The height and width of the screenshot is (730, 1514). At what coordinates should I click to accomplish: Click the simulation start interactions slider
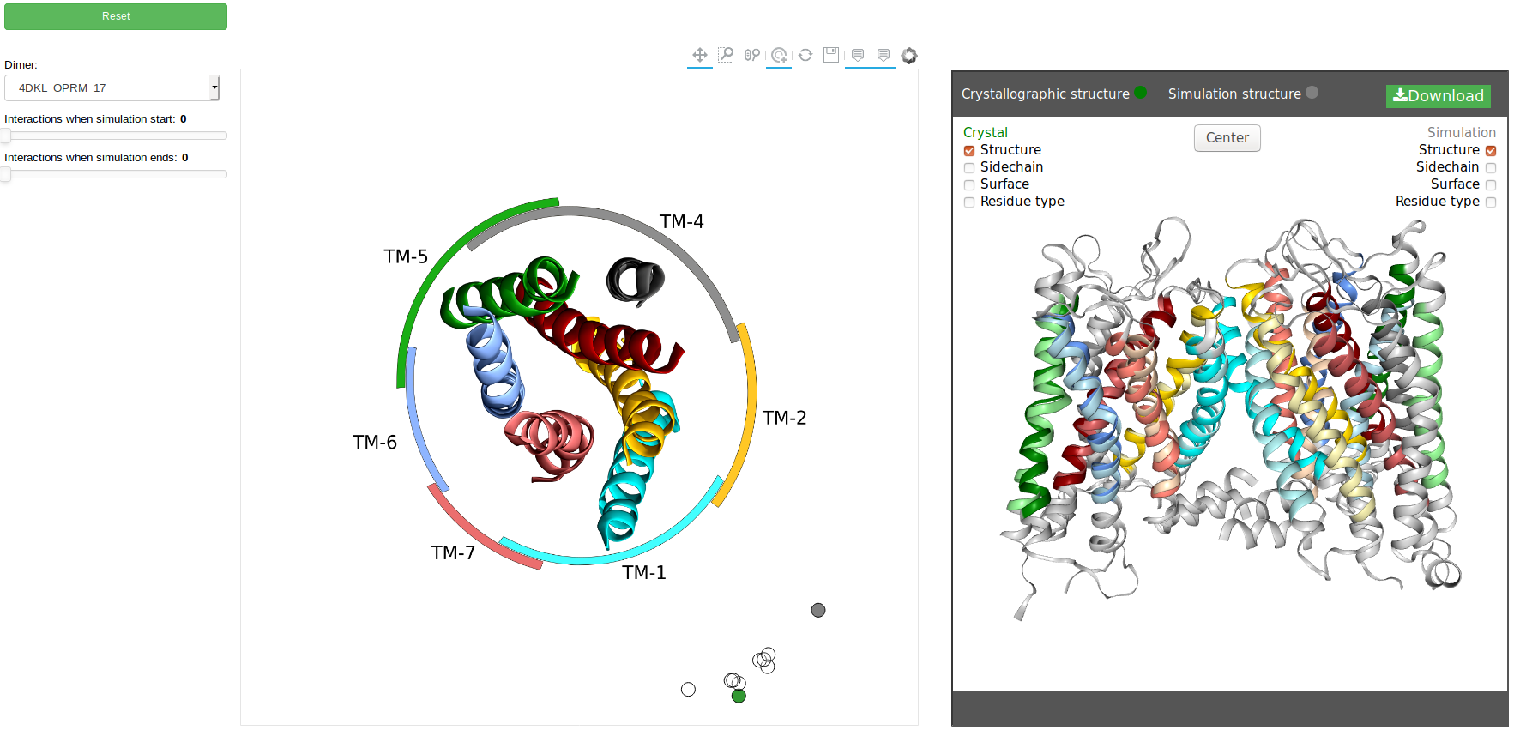[116, 136]
